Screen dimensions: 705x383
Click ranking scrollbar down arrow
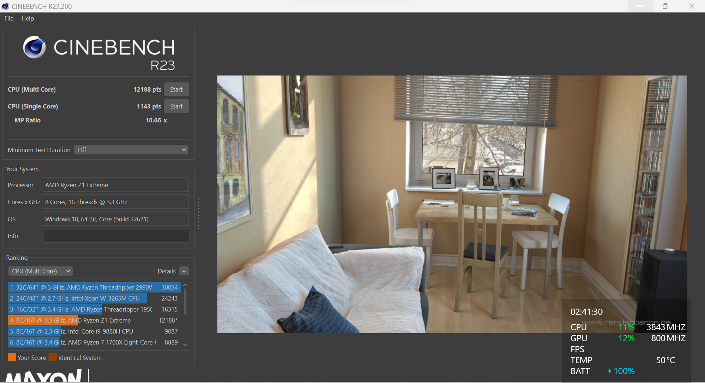[x=185, y=345]
